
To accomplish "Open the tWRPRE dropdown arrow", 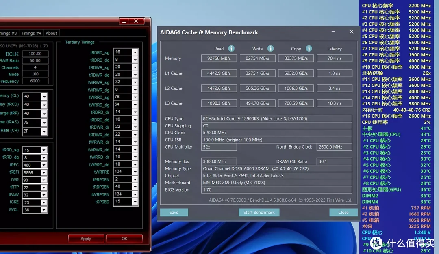I will (x=135, y=172).
